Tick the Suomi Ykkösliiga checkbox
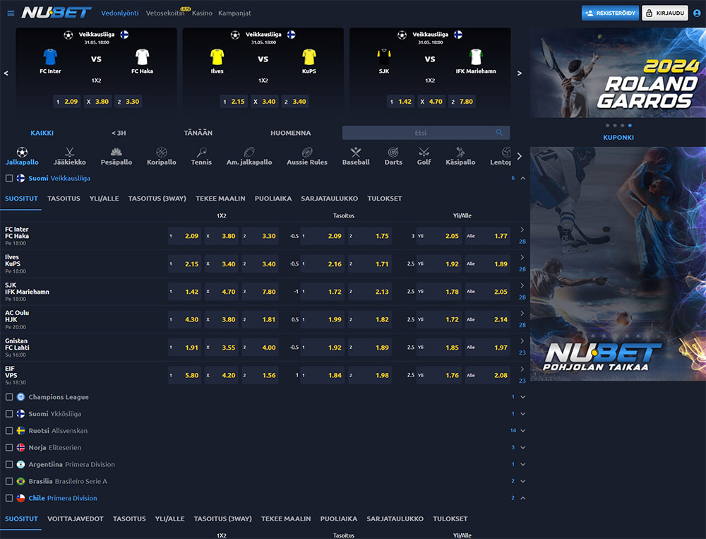This screenshot has width=706, height=539. click(x=9, y=414)
